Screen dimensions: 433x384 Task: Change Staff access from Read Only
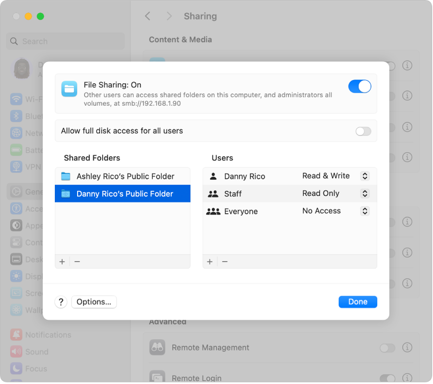click(365, 193)
